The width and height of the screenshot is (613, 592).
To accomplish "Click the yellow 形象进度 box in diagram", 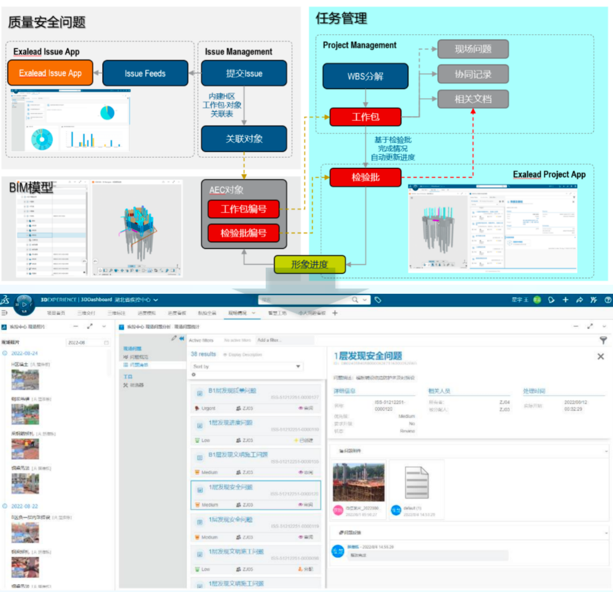I will 310,264.
